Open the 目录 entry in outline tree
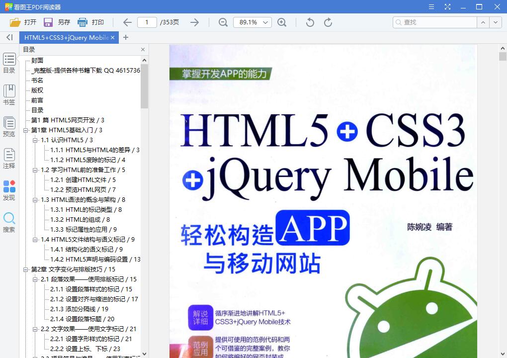This screenshot has width=507, height=358. tap(37, 110)
